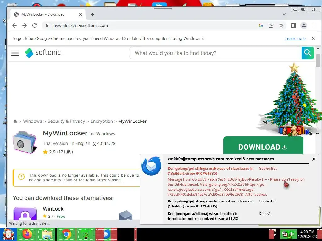Open Chrome three-dot menu
Image resolution: width=322 pixels, height=241 pixels.
click(314, 25)
